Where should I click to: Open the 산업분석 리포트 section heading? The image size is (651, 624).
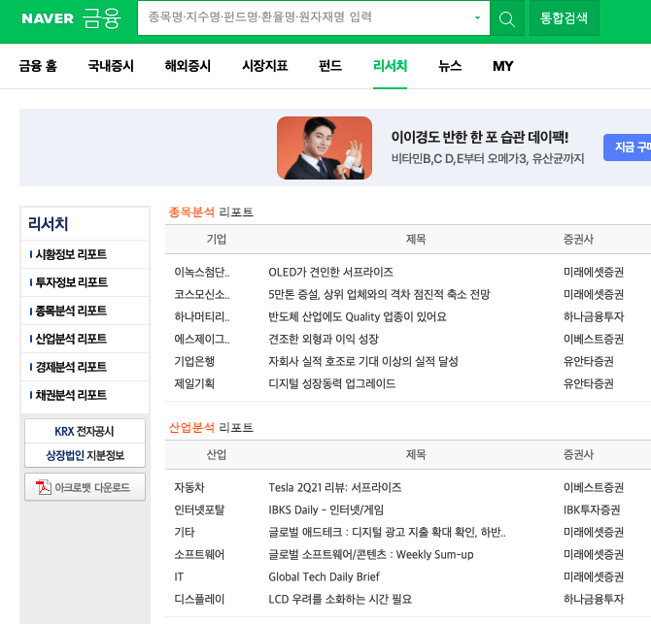[x=211, y=427]
